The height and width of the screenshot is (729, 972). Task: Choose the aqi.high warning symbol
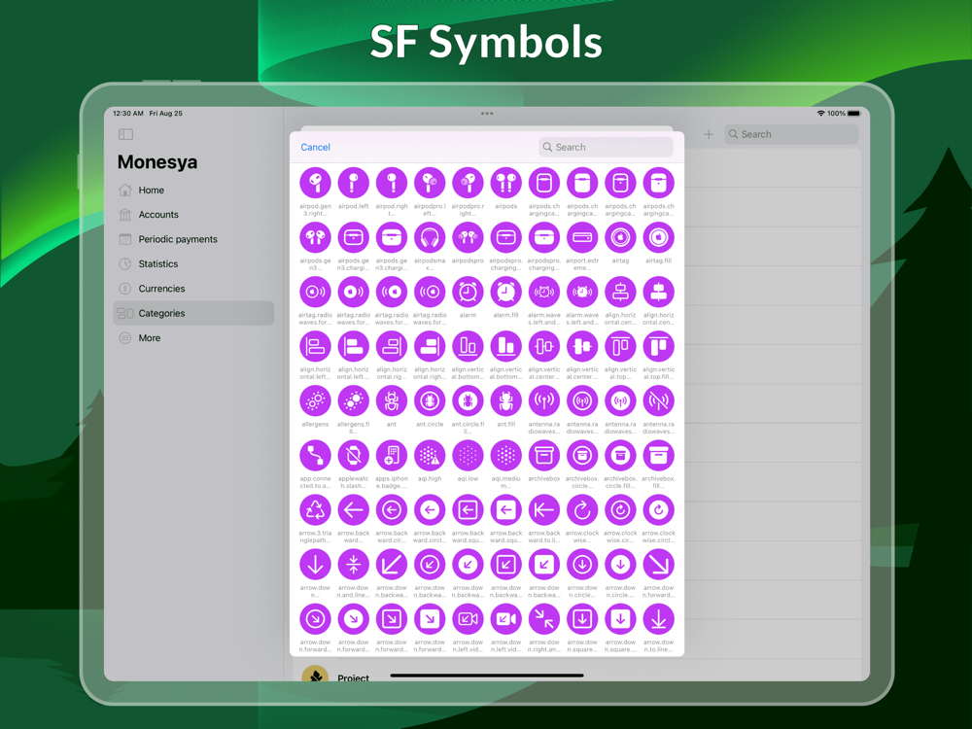(430, 456)
